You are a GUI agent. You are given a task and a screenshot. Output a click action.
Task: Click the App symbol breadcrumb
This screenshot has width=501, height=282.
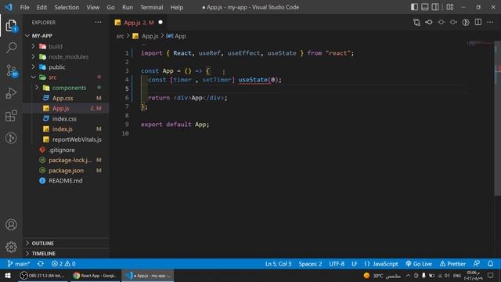(176, 36)
